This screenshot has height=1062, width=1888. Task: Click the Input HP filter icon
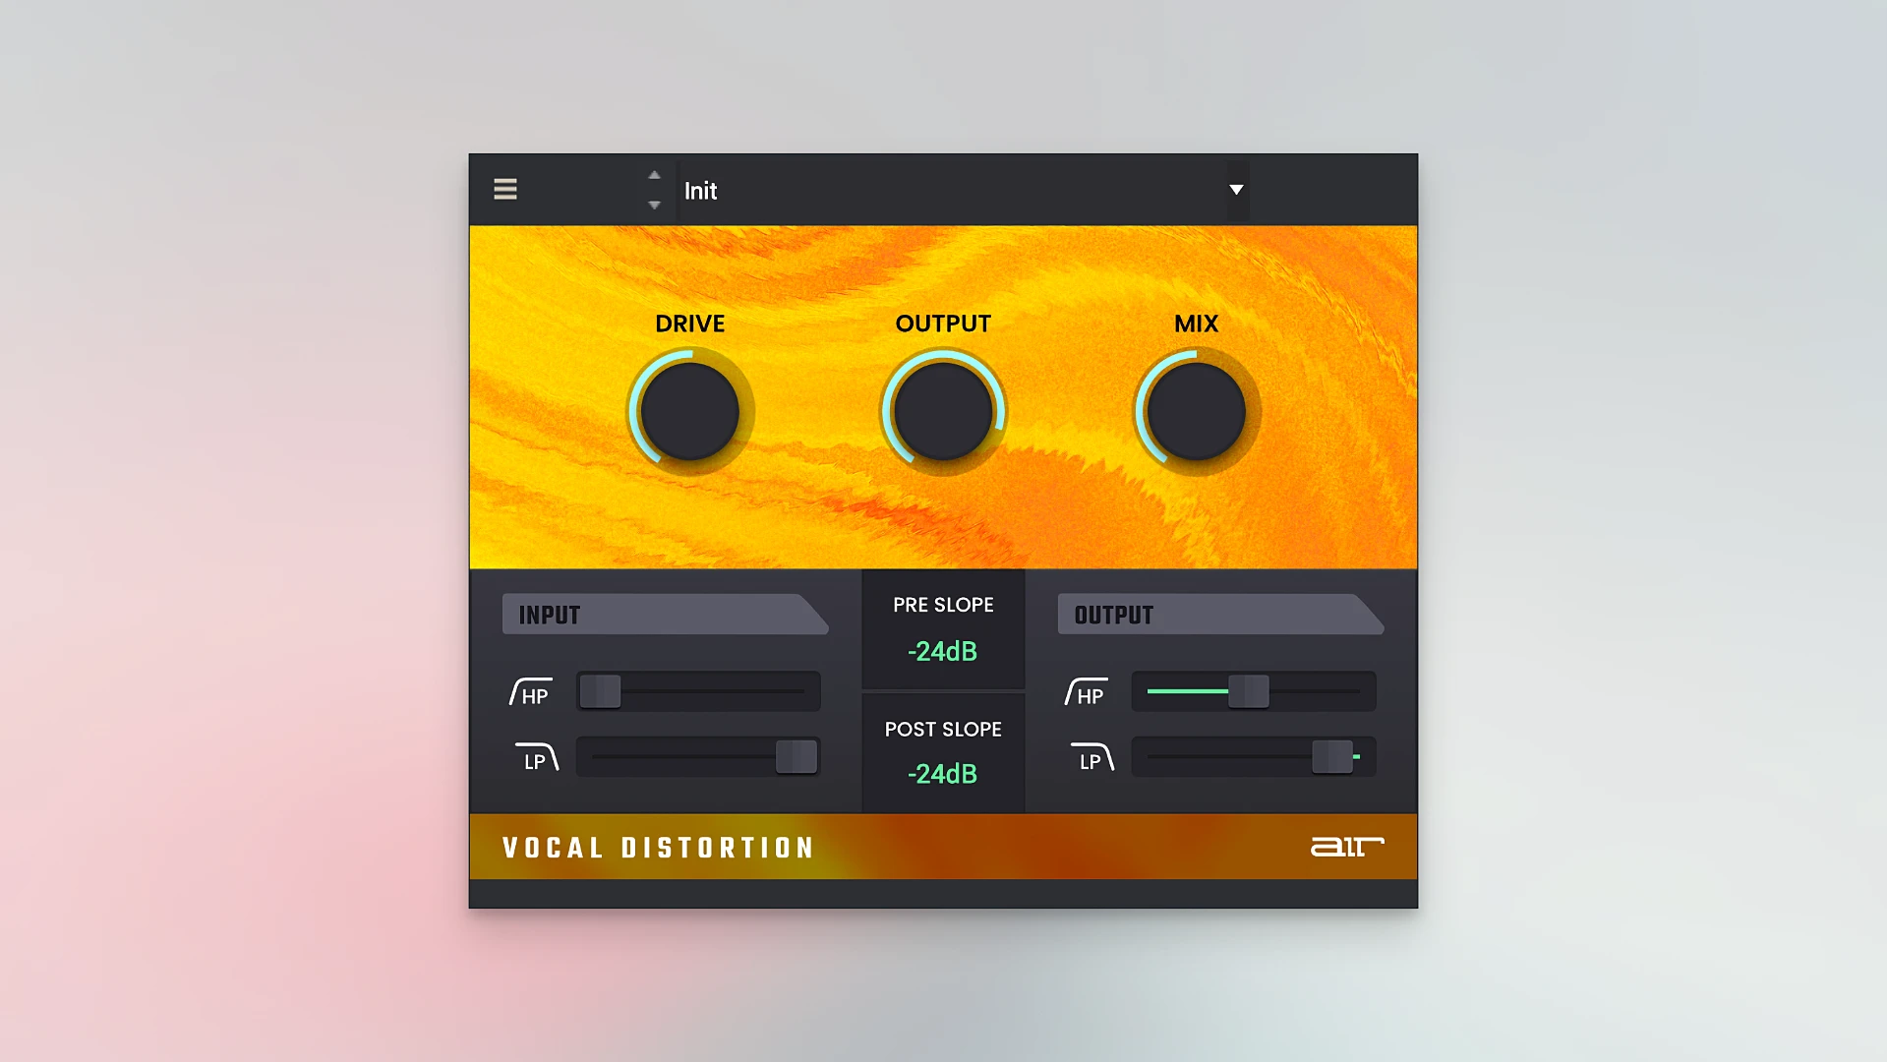[531, 692]
